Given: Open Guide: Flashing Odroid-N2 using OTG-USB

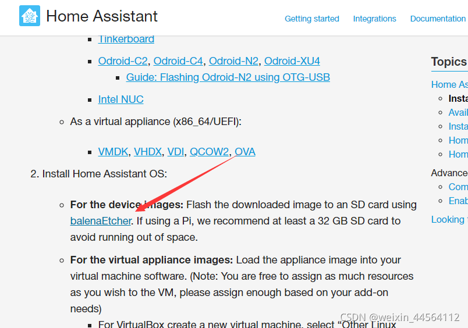Looking at the screenshot, I should tap(228, 77).
